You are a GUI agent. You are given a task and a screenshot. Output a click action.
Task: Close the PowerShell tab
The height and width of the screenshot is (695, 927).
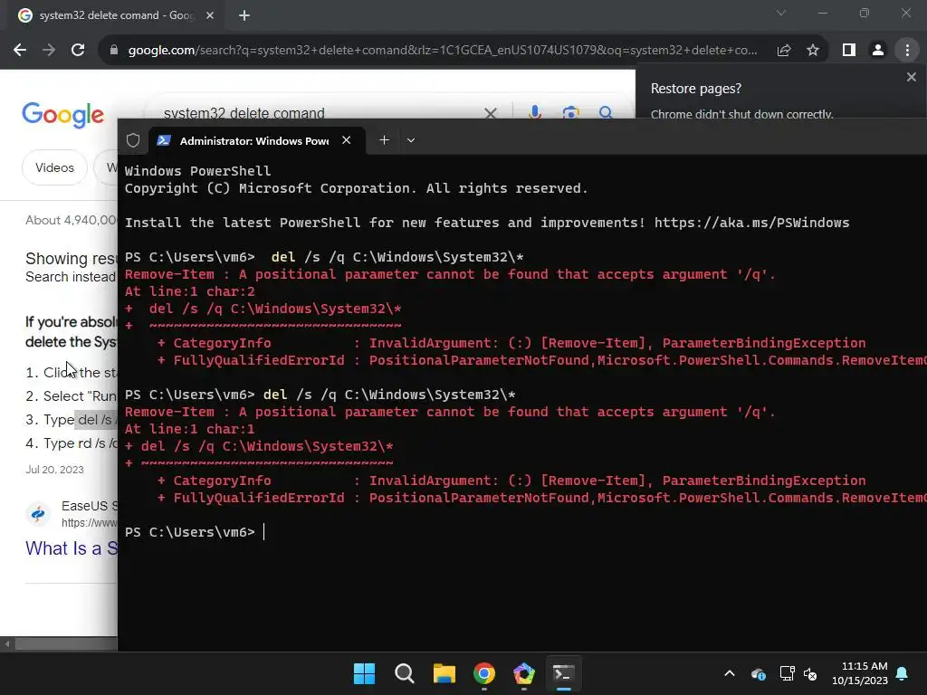click(x=347, y=140)
